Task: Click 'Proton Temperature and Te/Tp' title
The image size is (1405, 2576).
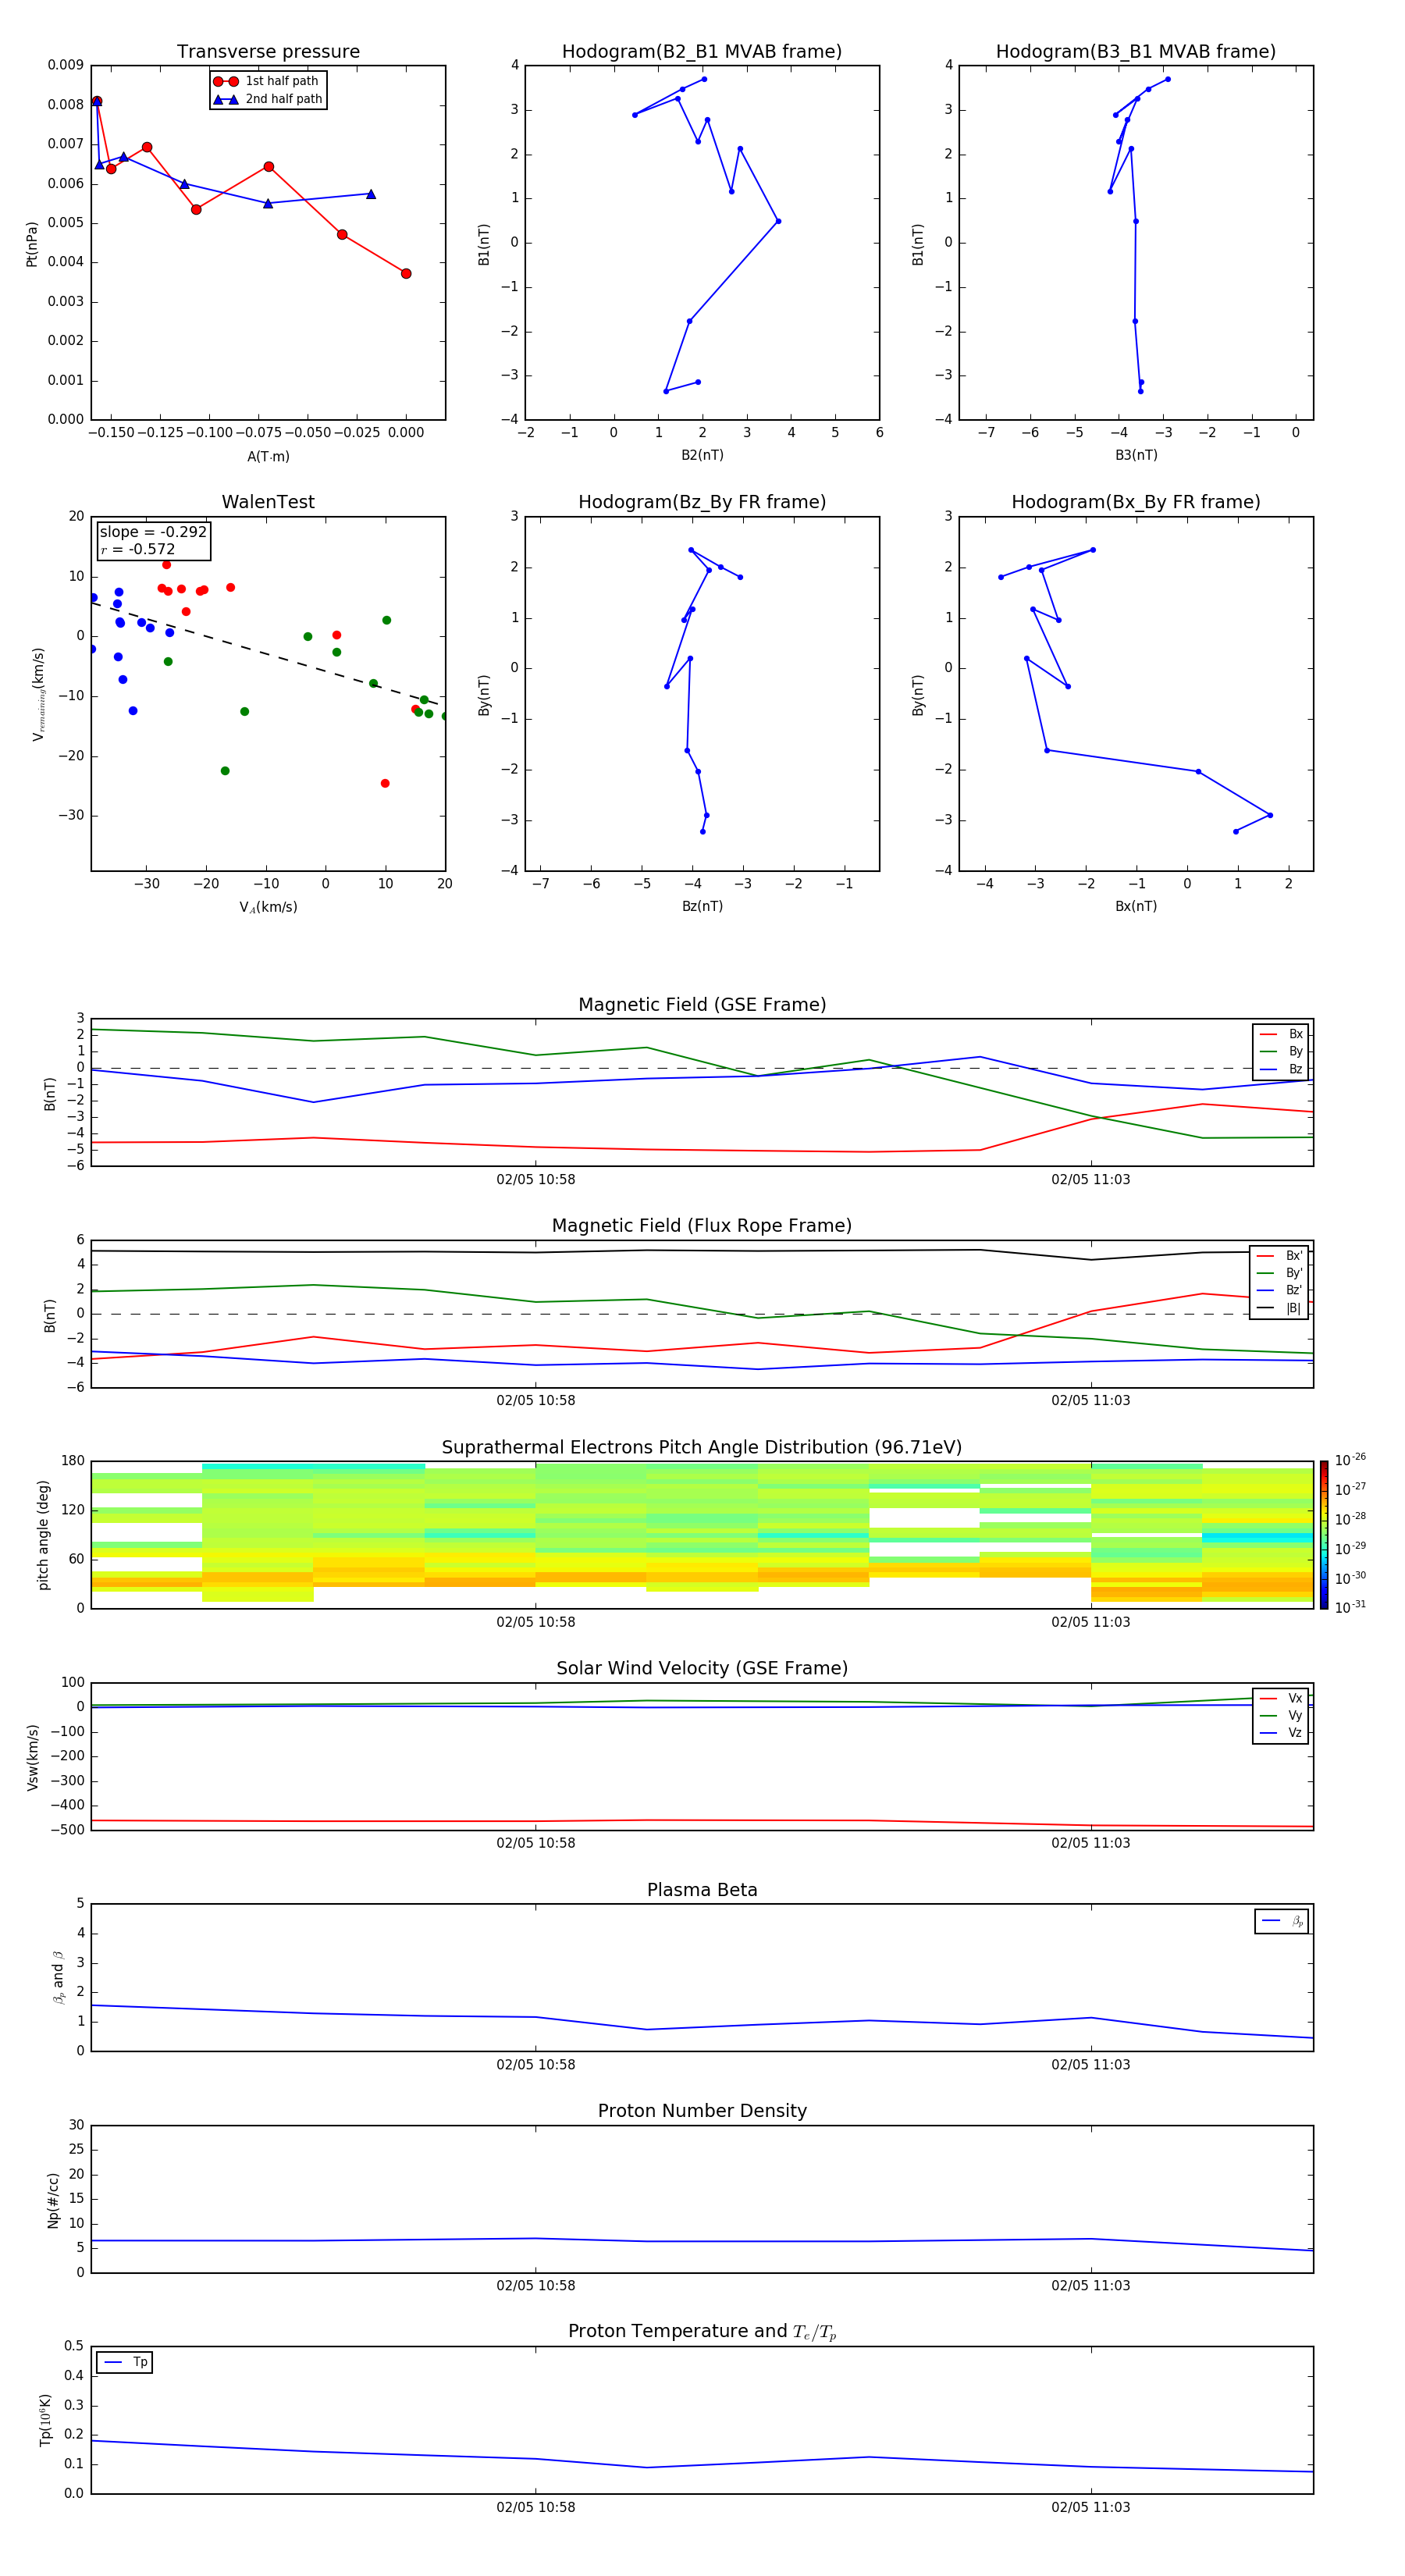Action: click(x=702, y=2332)
